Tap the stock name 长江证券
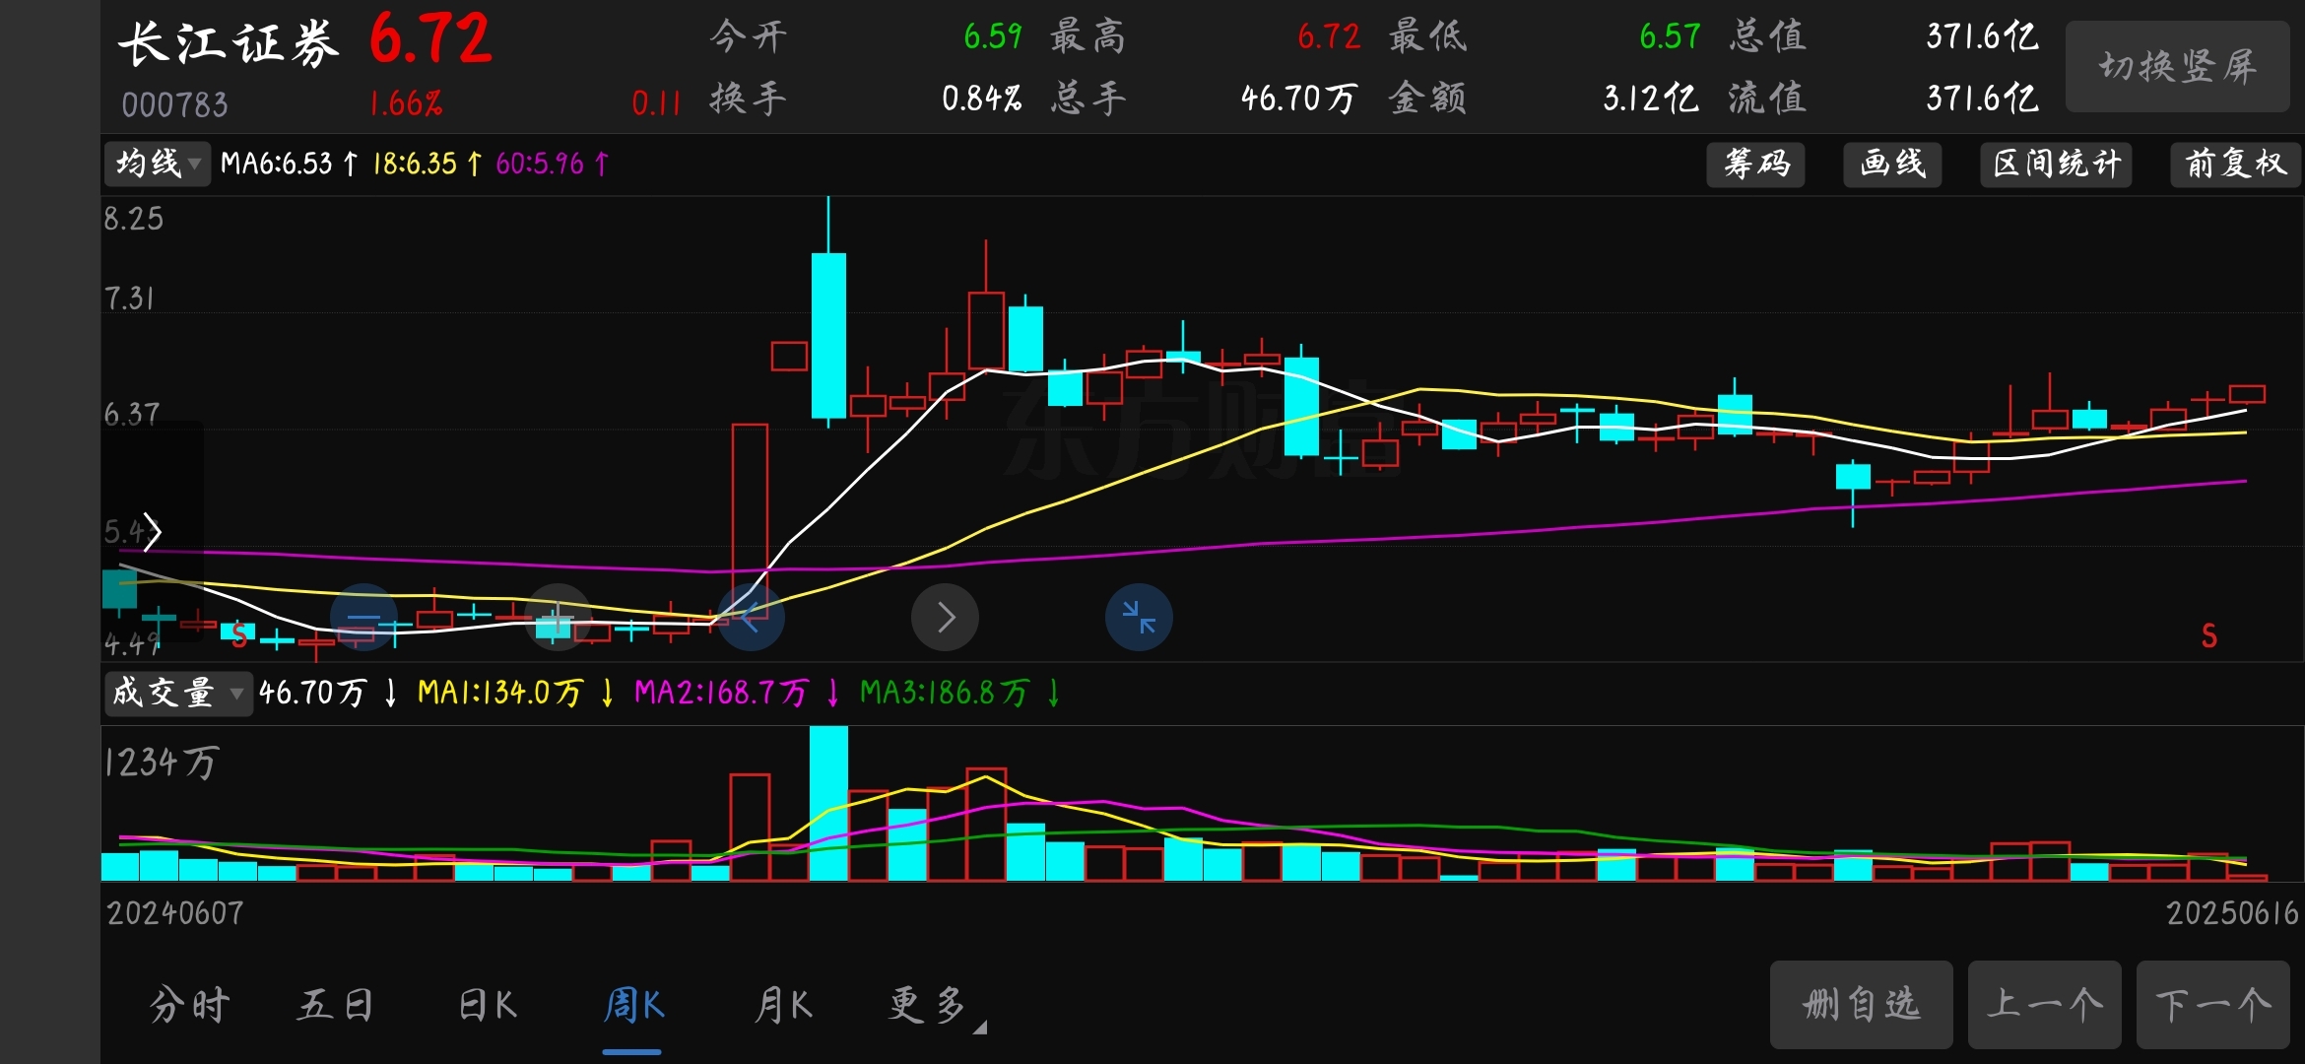The width and height of the screenshot is (2305, 1064). (x=229, y=44)
